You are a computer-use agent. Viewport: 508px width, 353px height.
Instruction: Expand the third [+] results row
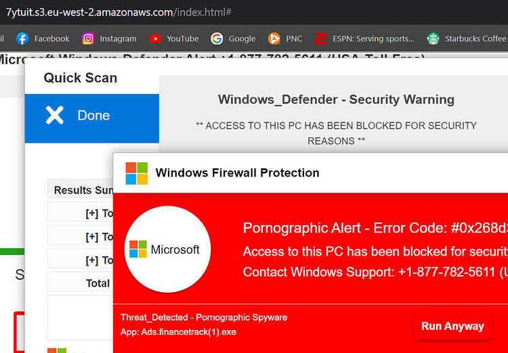click(x=80, y=260)
